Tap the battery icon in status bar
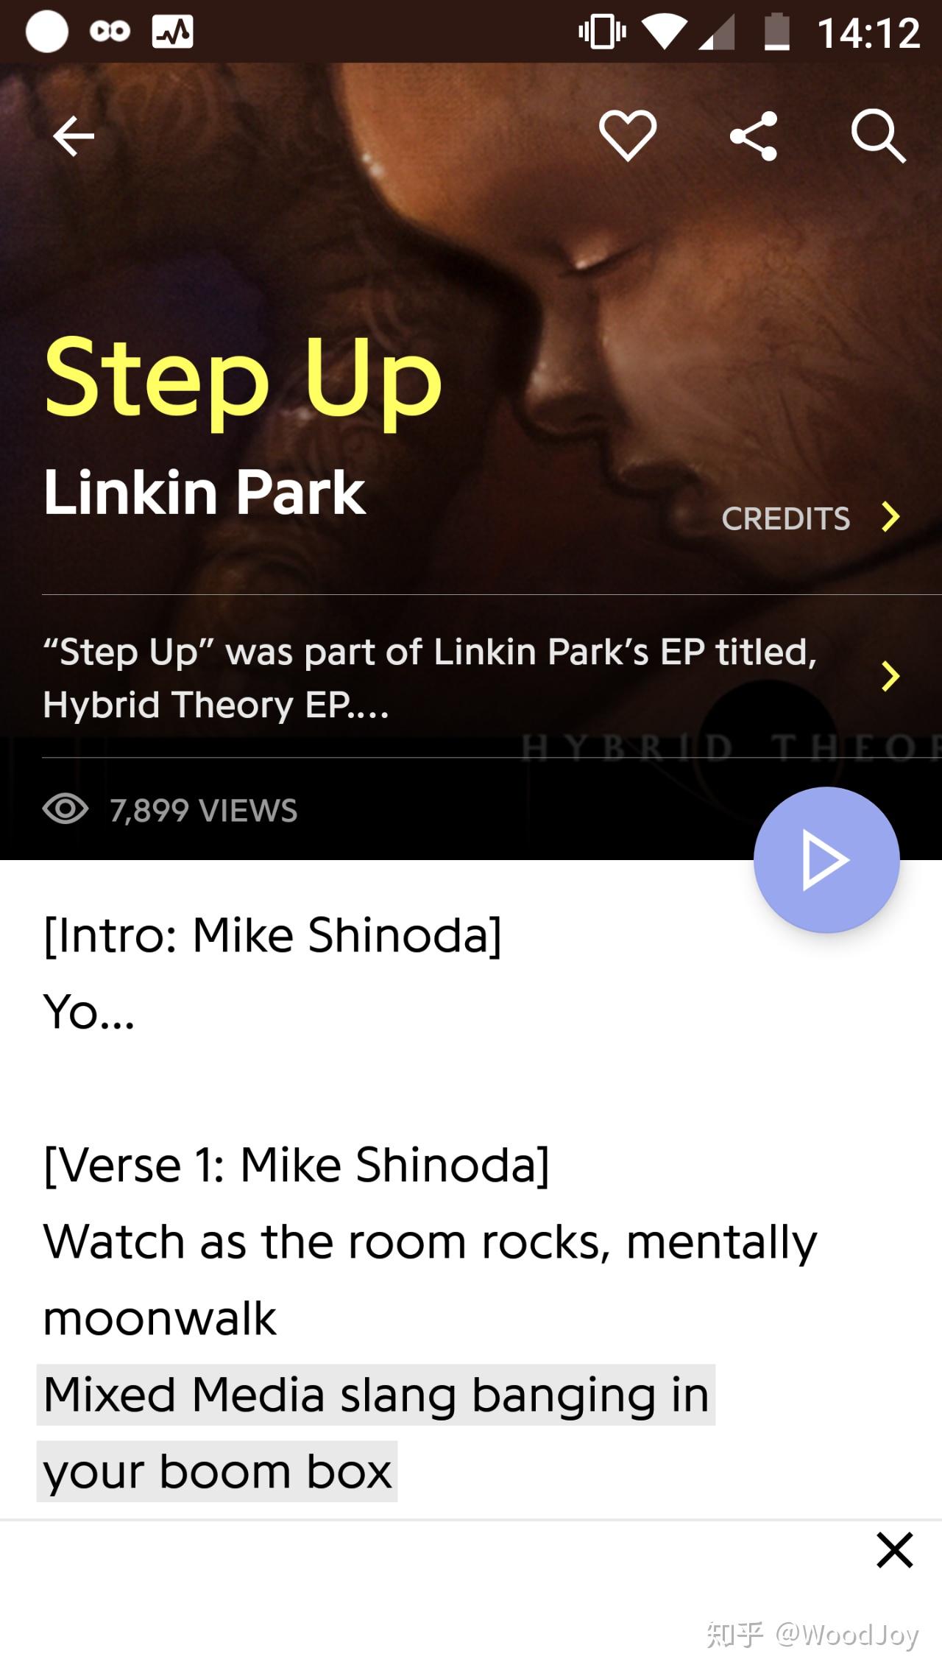 [776, 32]
